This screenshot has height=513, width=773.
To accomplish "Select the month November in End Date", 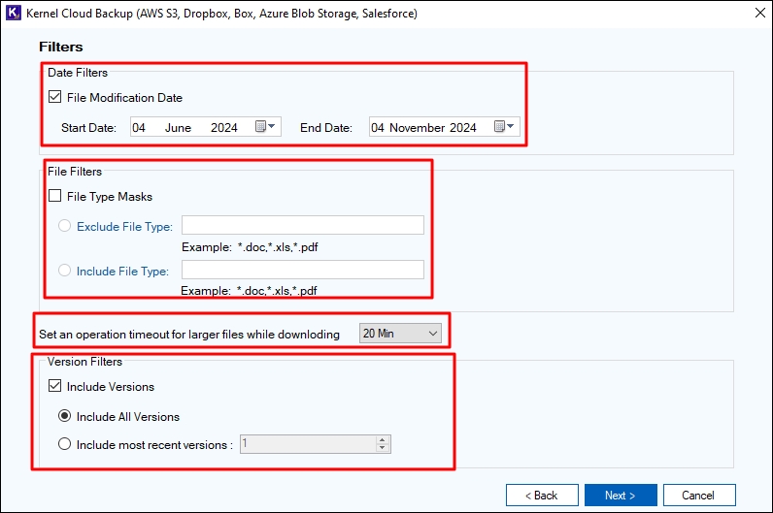I will [x=417, y=128].
